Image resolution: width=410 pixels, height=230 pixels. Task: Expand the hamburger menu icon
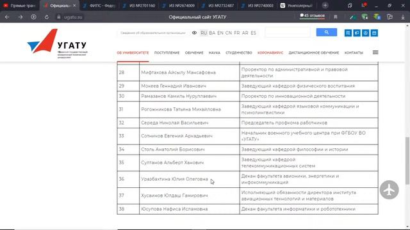[375, 52]
